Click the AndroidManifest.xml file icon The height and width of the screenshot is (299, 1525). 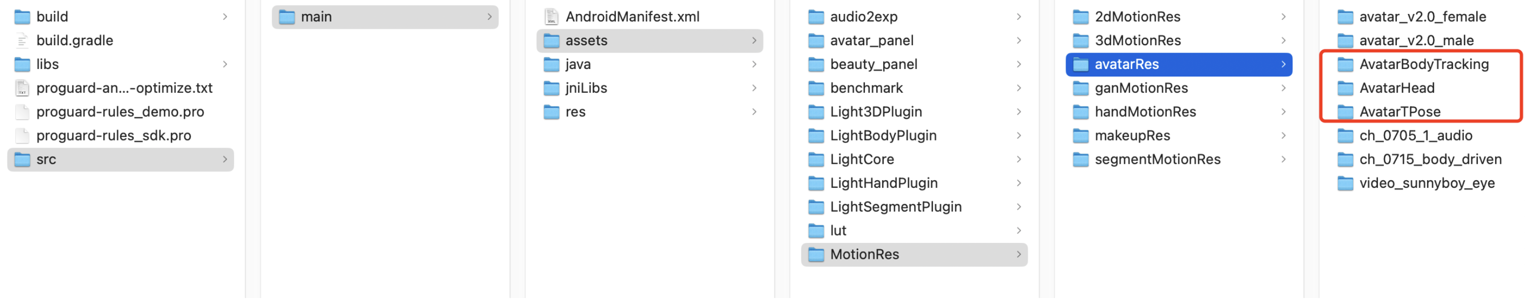pos(551,16)
